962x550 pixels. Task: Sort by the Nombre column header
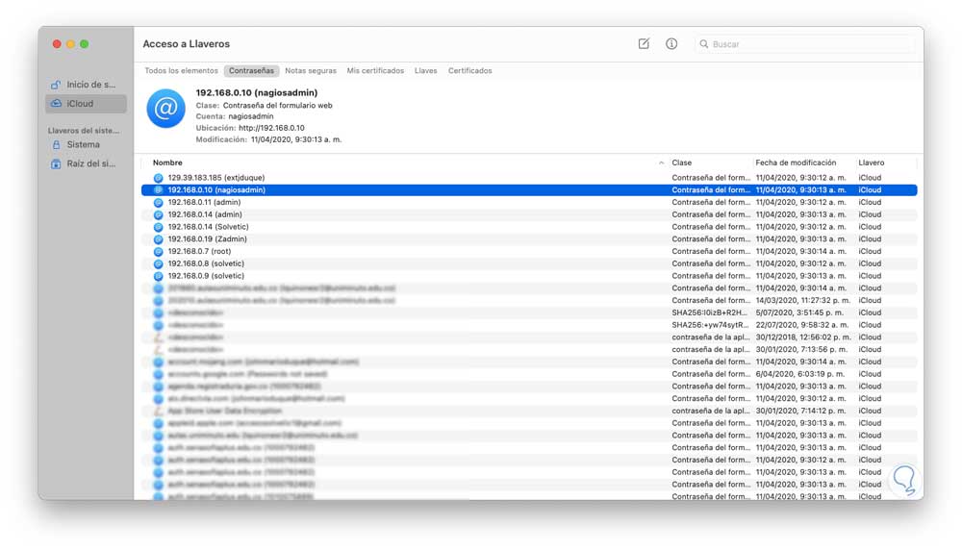(167, 162)
